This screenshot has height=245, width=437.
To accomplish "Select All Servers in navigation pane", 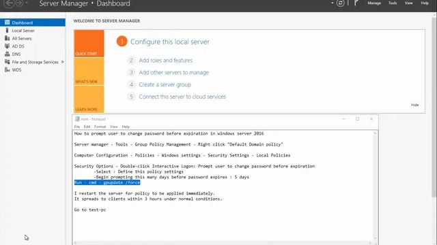I will (x=33, y=38).
